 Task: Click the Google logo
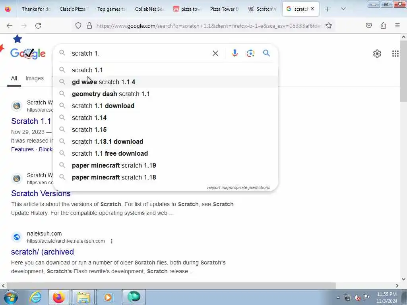[x=28, y=54]
